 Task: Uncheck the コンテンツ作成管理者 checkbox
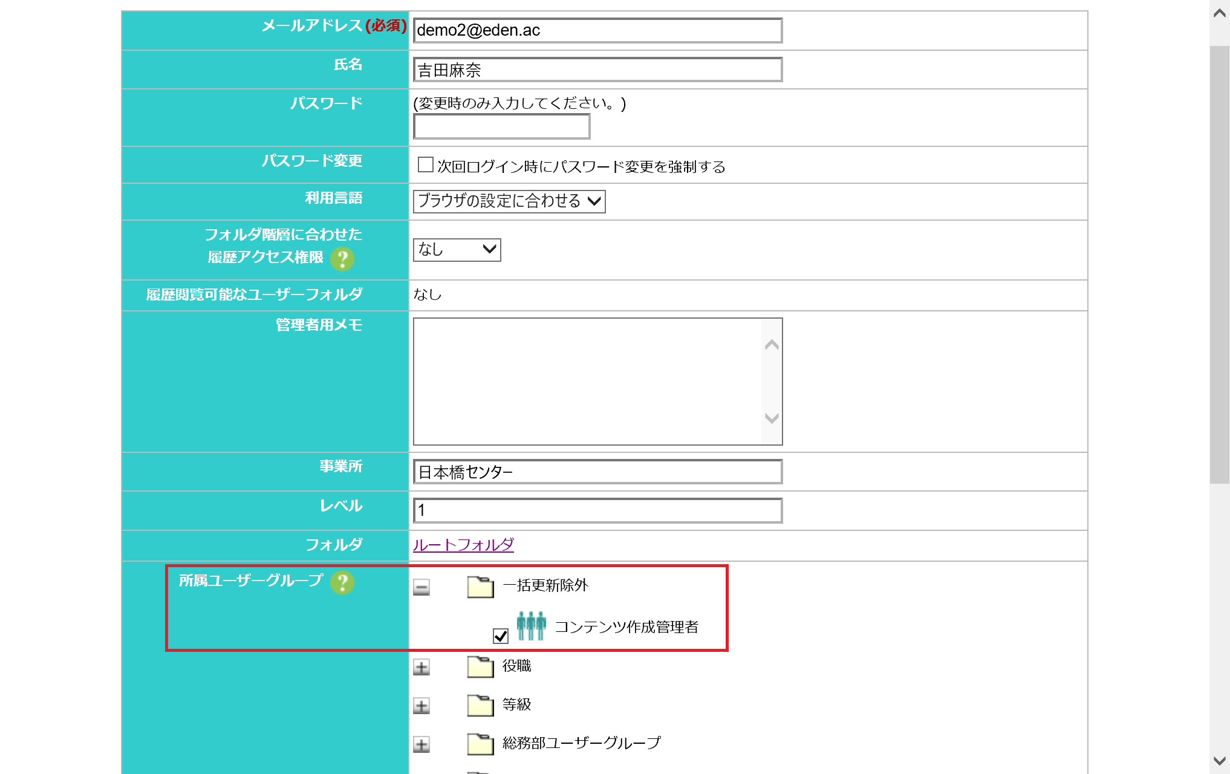(501, 636)
